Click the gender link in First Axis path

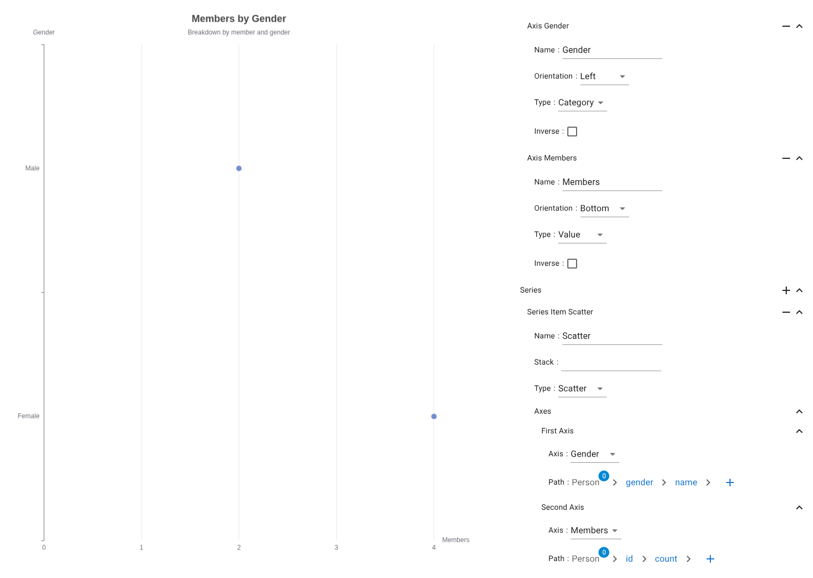pyautogui.click(x=639, y=482)
